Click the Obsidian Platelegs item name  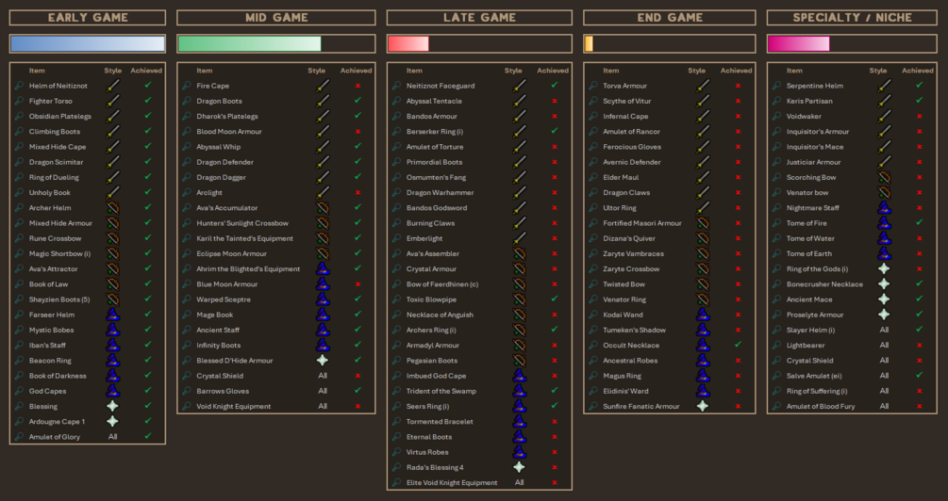pyautogui.click(x=60, y=117)
